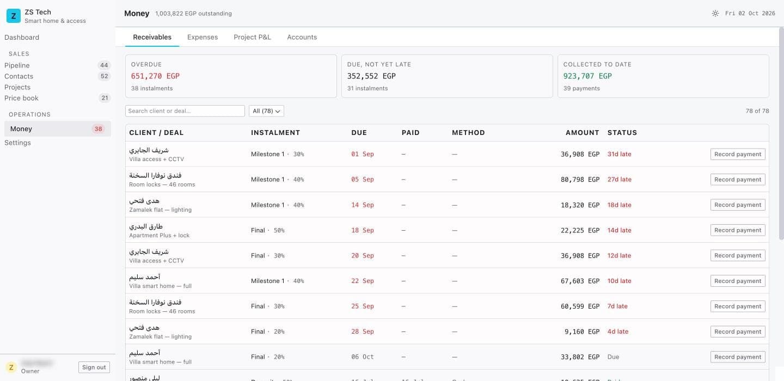
Task: Click the Sign out button
Action: click(94, 367)
